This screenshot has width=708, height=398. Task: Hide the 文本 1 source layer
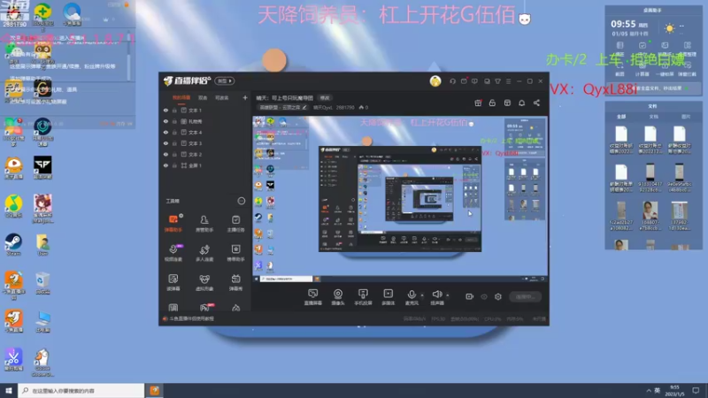[165, 110]
